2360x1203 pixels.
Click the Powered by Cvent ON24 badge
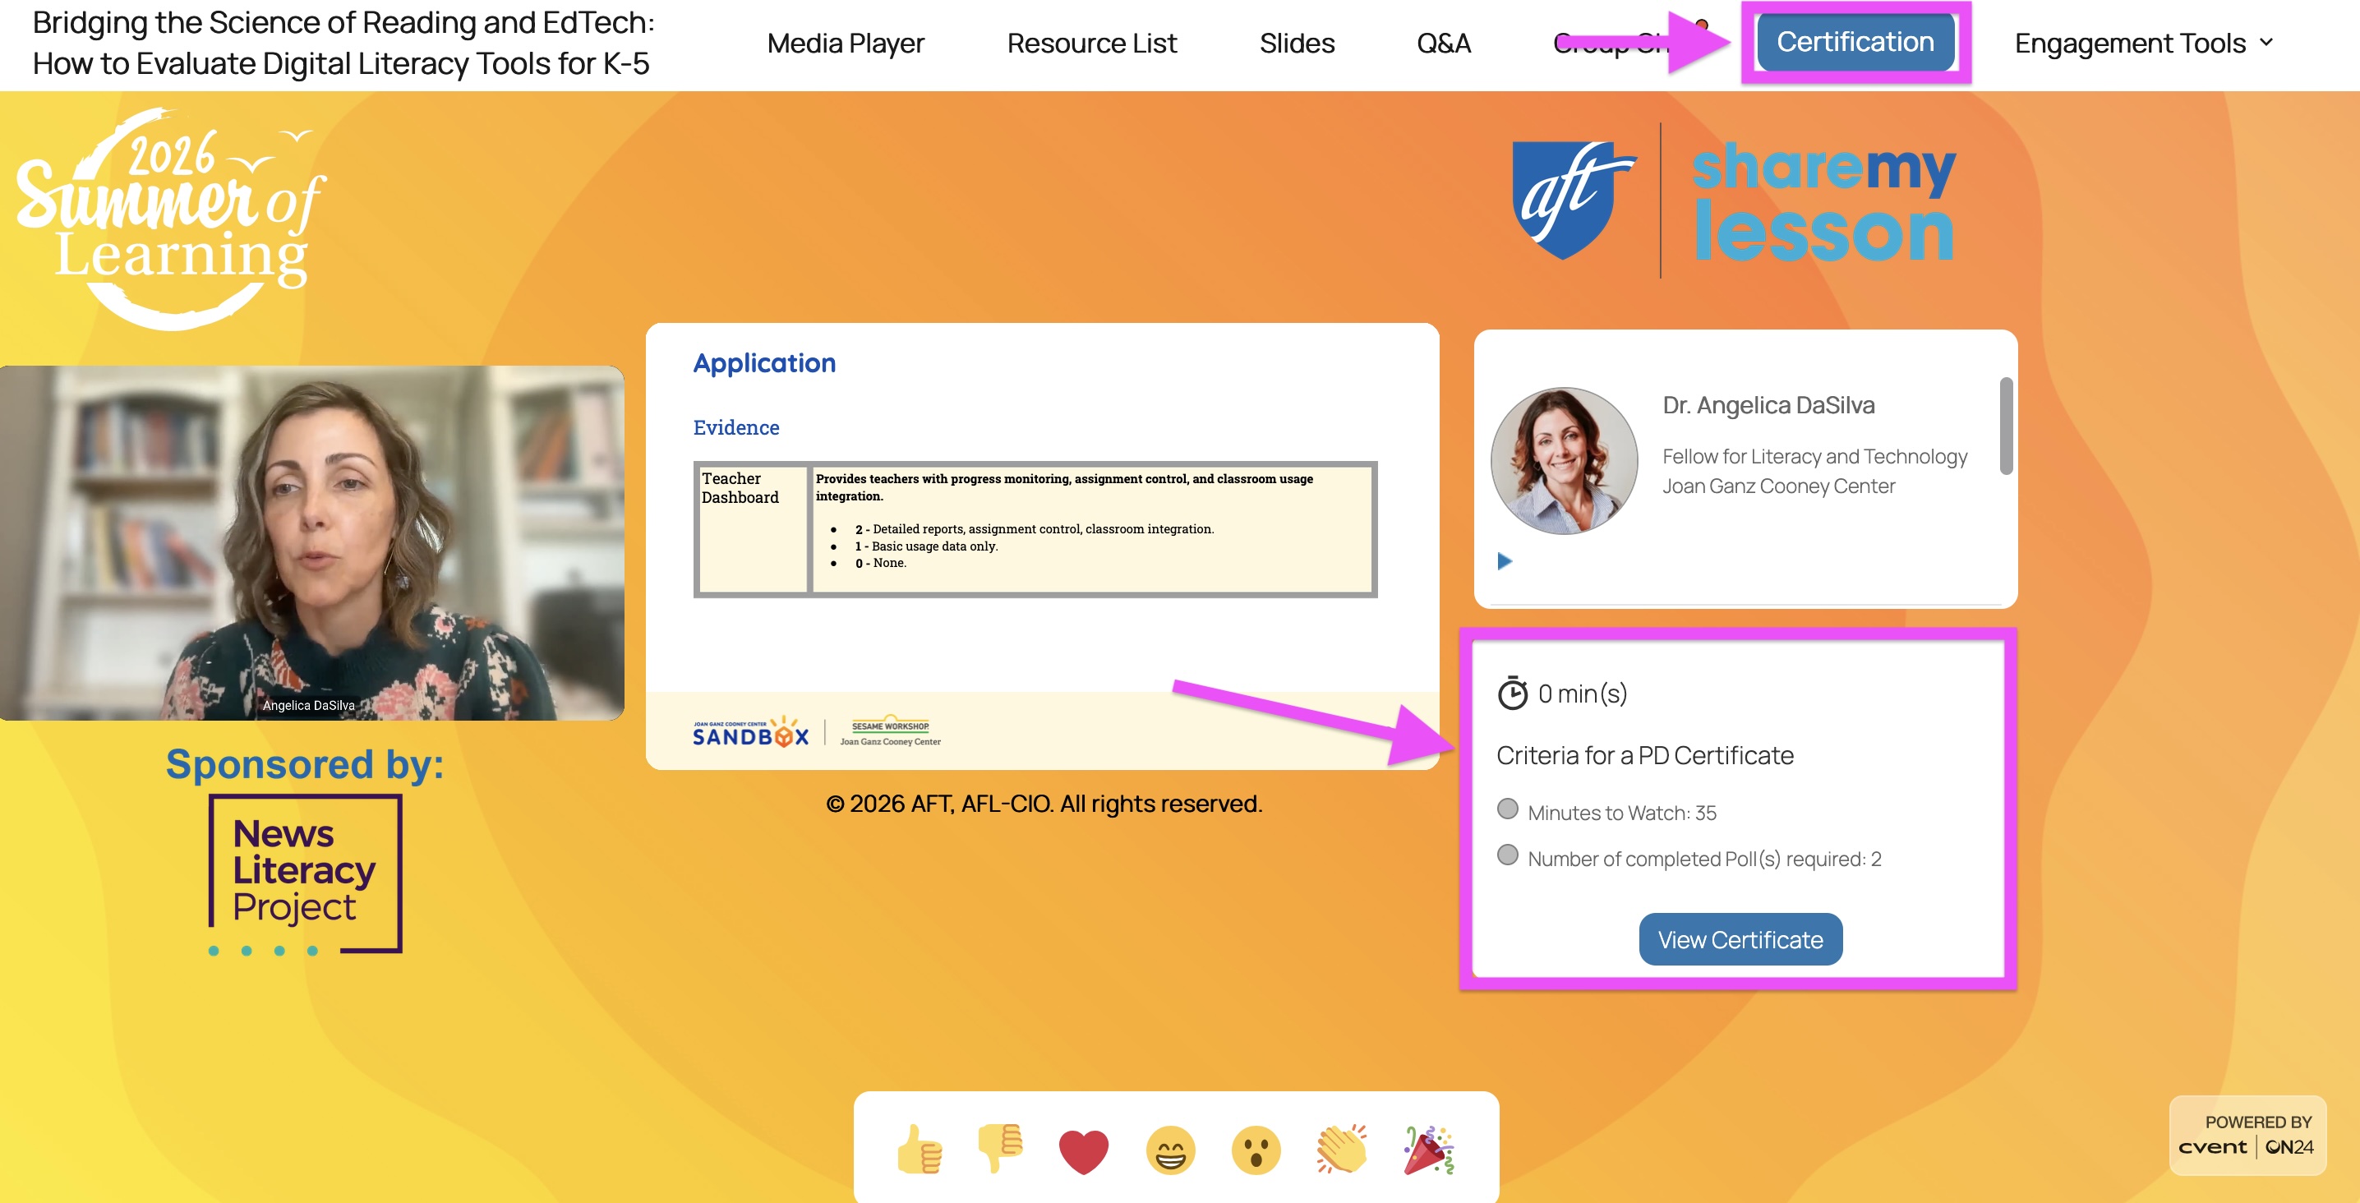pos(2247,1135)
